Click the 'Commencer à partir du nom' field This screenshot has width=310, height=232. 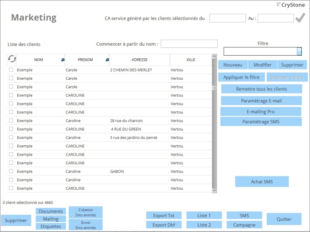pyautogui.click(x=189, y=44)
